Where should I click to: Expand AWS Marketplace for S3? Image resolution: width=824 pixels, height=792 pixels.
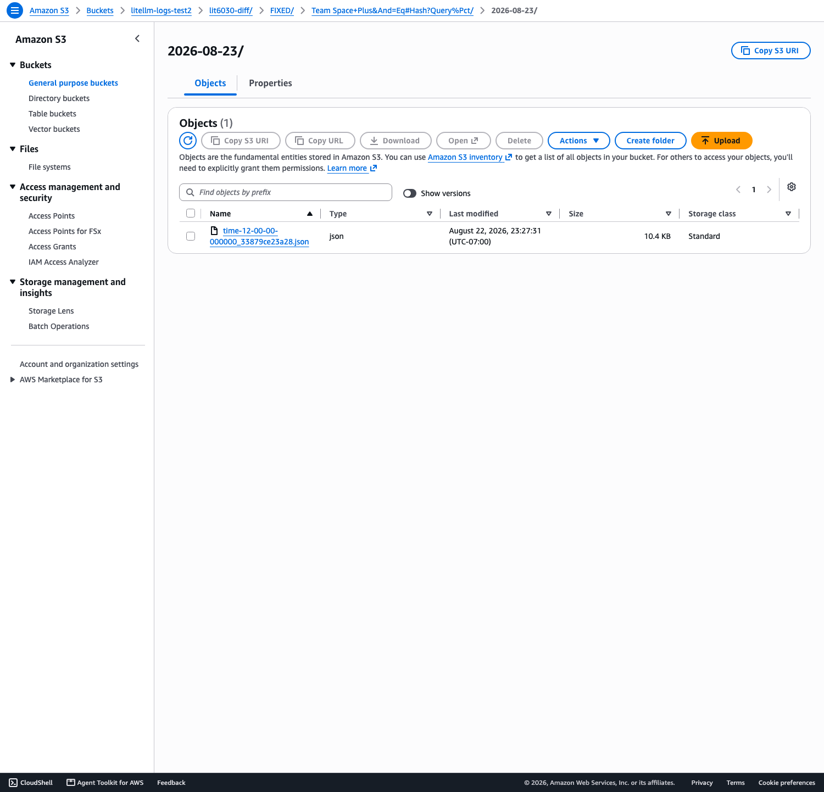pos(13,380)
